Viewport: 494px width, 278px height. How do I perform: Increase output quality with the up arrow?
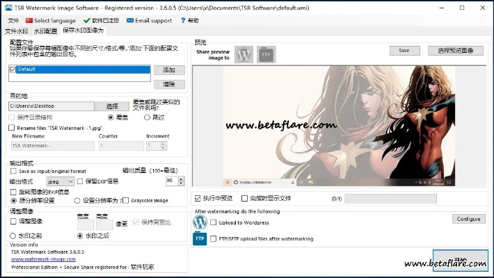[x=181, y=178]
